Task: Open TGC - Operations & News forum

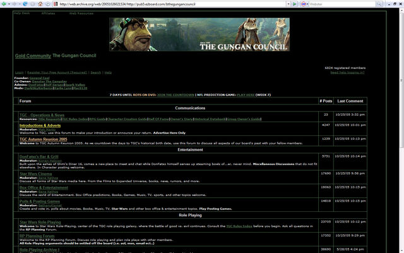Action: click(x=42, y=115)
